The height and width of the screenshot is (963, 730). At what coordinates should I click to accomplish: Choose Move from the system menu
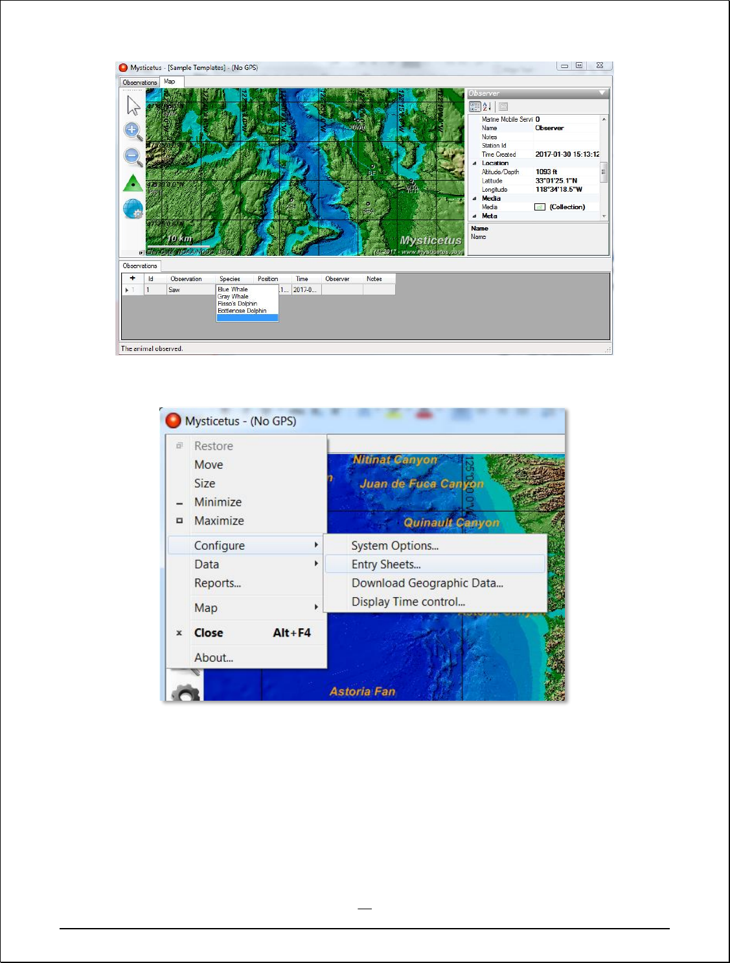pos(246,464)
